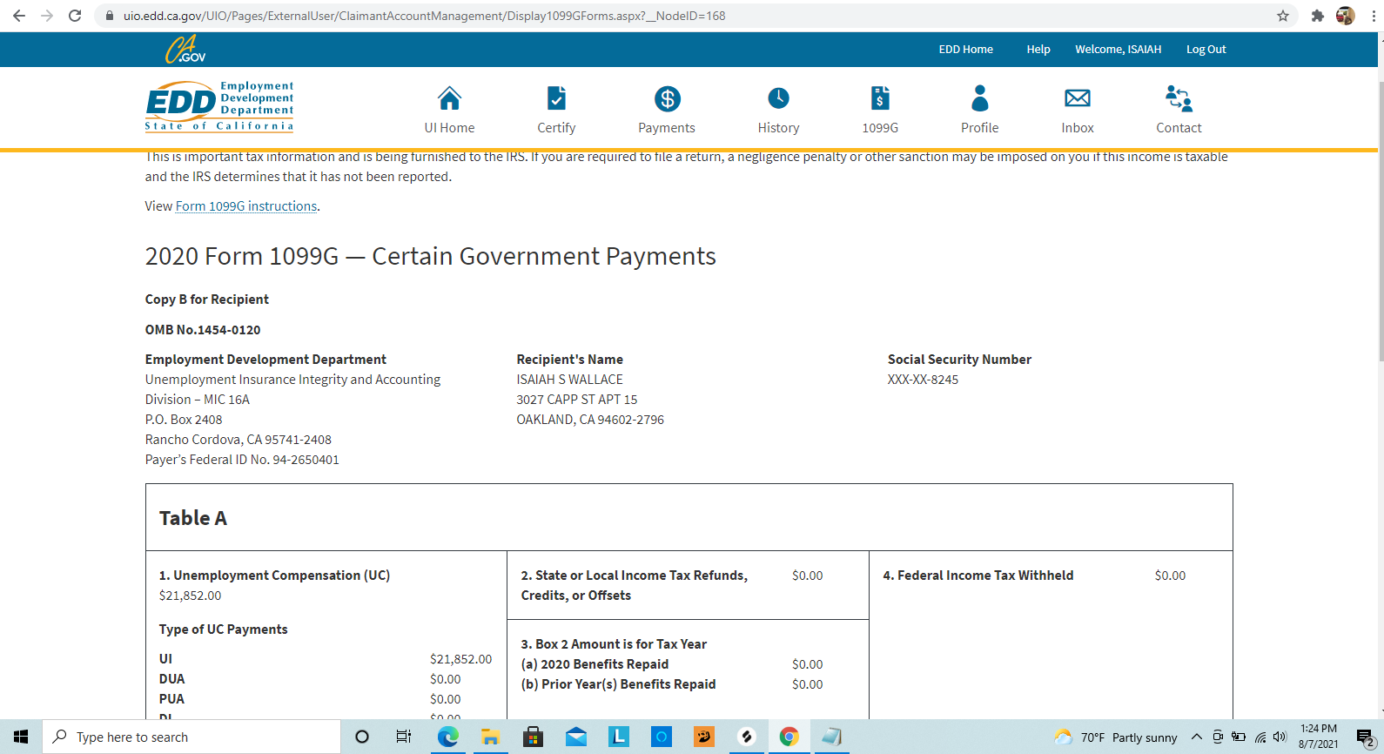Open the 1099G form icon
This screenshot has width=1384, height=754.
pyautogui.click(x=880, y=99)
